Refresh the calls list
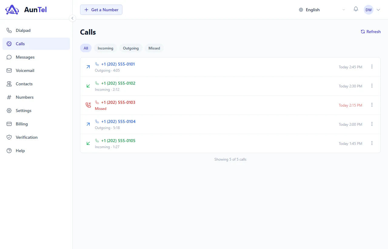Image resolution: width=388 pixels, height=249 pixels. point(371,32)
